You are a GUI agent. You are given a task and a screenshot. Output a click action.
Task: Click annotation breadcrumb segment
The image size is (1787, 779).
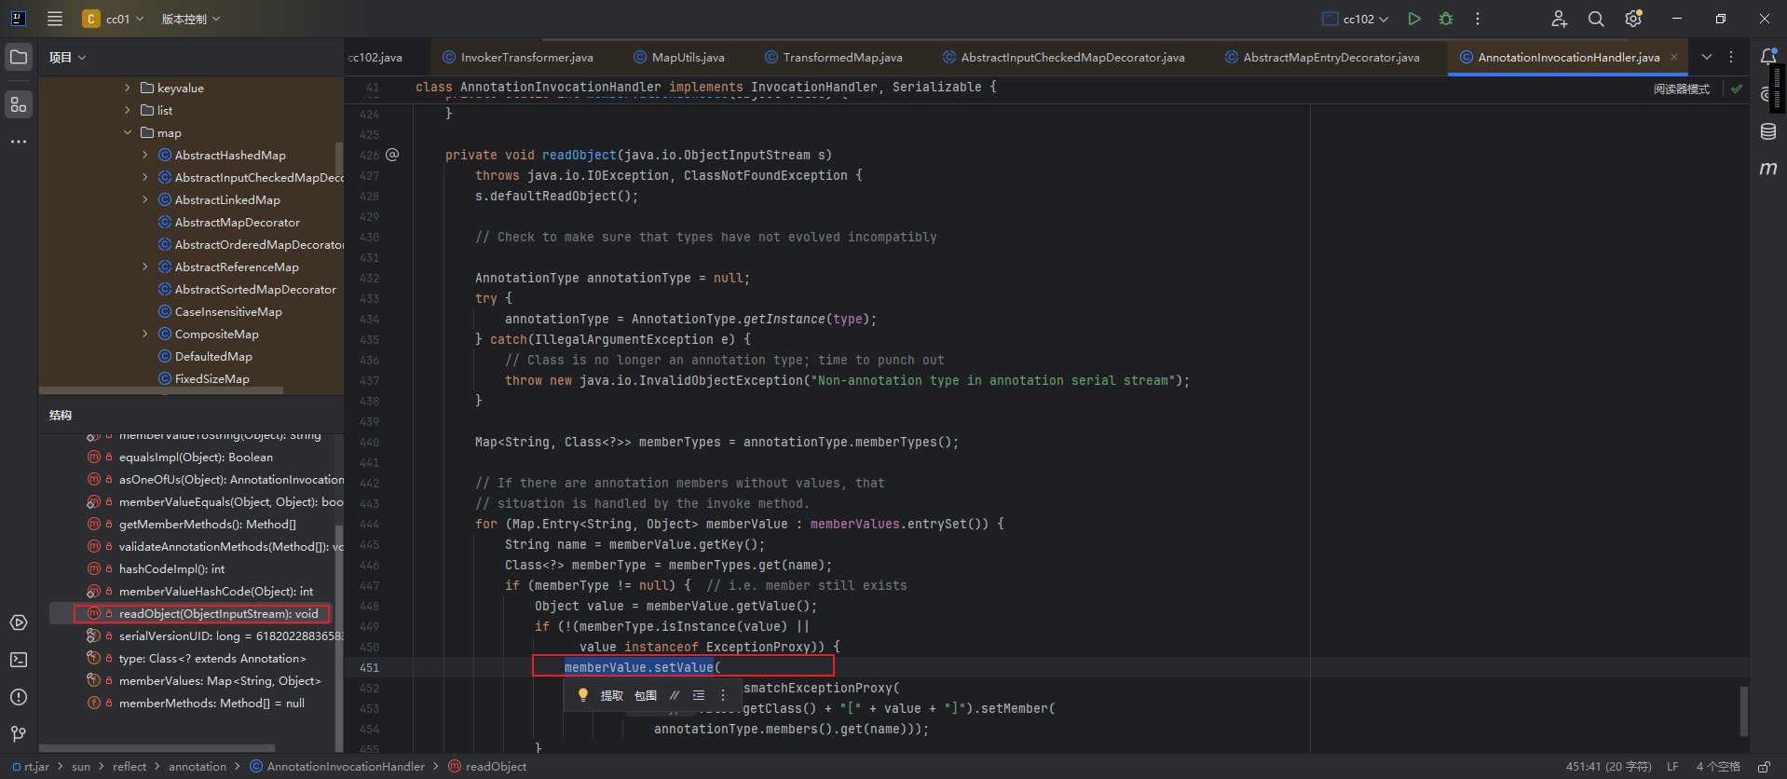click(x=198, y=767)
